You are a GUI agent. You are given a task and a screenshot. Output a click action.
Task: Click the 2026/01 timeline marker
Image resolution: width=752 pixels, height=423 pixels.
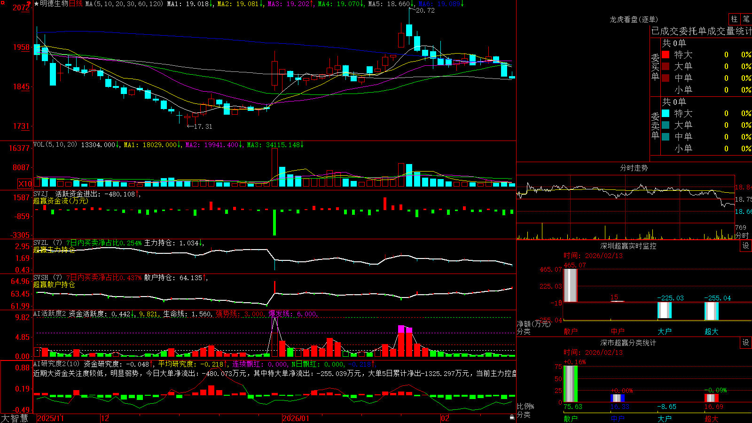tap(296, 418)
